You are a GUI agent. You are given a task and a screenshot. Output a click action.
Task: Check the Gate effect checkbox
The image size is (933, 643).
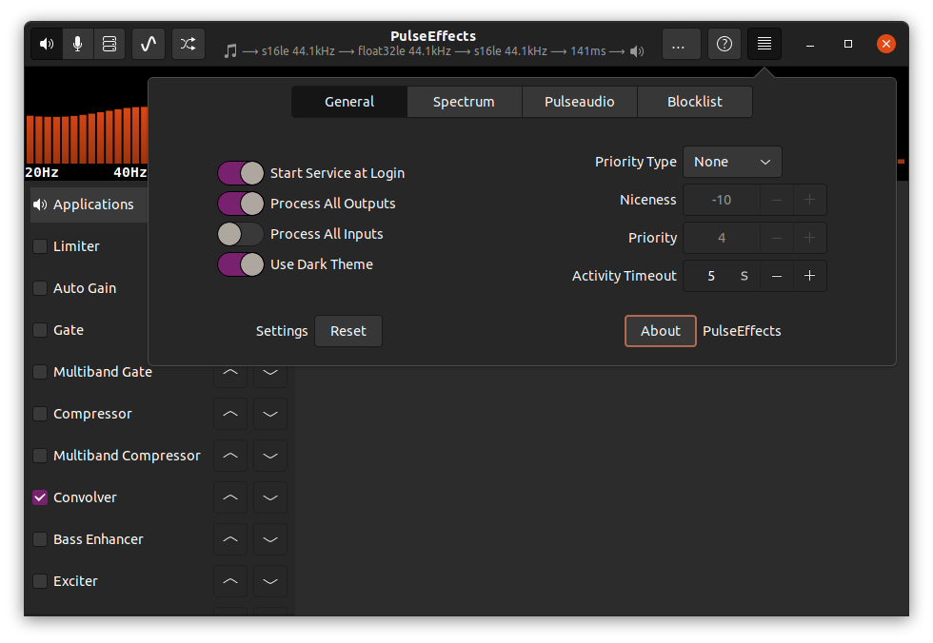point(40,330)
